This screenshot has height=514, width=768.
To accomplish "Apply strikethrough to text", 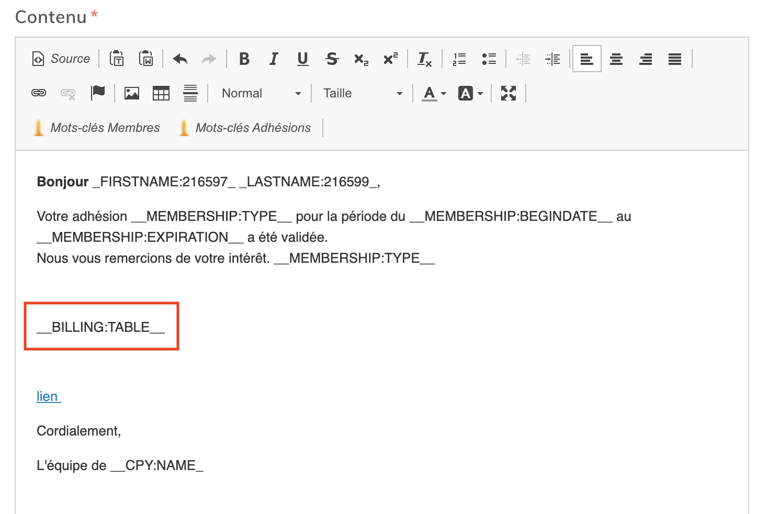I will (332, 59).
